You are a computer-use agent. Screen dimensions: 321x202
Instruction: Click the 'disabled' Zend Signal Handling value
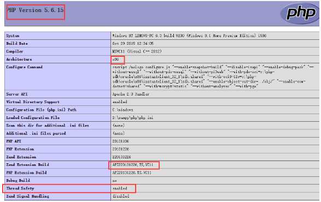pos(121,197)
